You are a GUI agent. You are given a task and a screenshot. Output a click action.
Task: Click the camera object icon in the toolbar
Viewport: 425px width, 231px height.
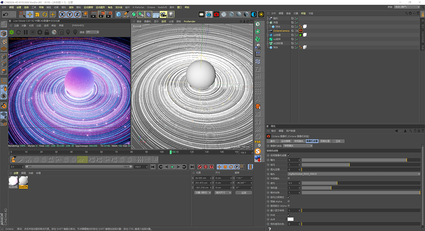click(x=163, y=14)
